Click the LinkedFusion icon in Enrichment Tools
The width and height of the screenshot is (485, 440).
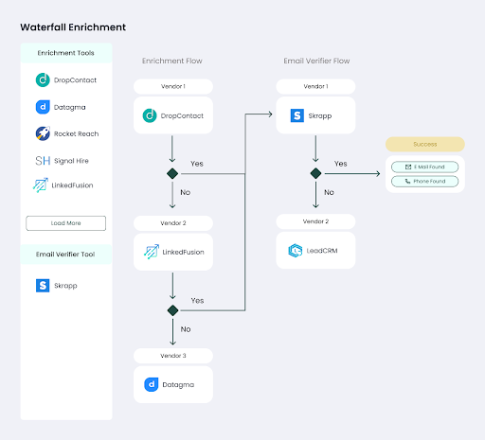[x=41, y=185]
